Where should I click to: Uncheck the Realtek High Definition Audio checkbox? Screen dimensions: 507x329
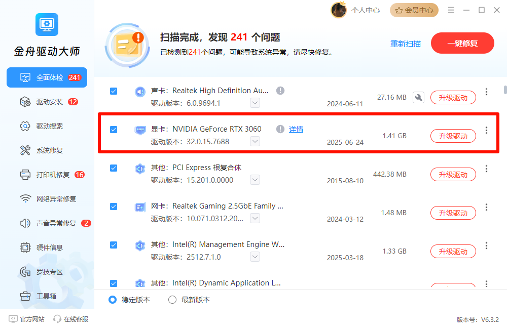pos(114,91)
